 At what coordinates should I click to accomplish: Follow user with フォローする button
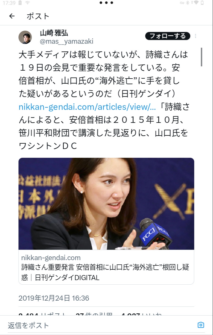(168, 36)
